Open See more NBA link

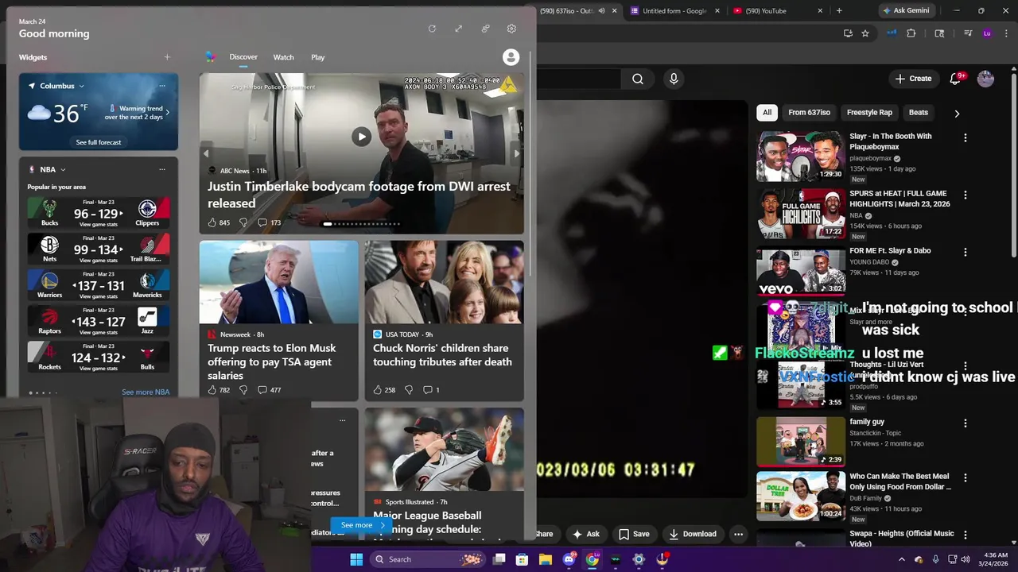[146, 392]
